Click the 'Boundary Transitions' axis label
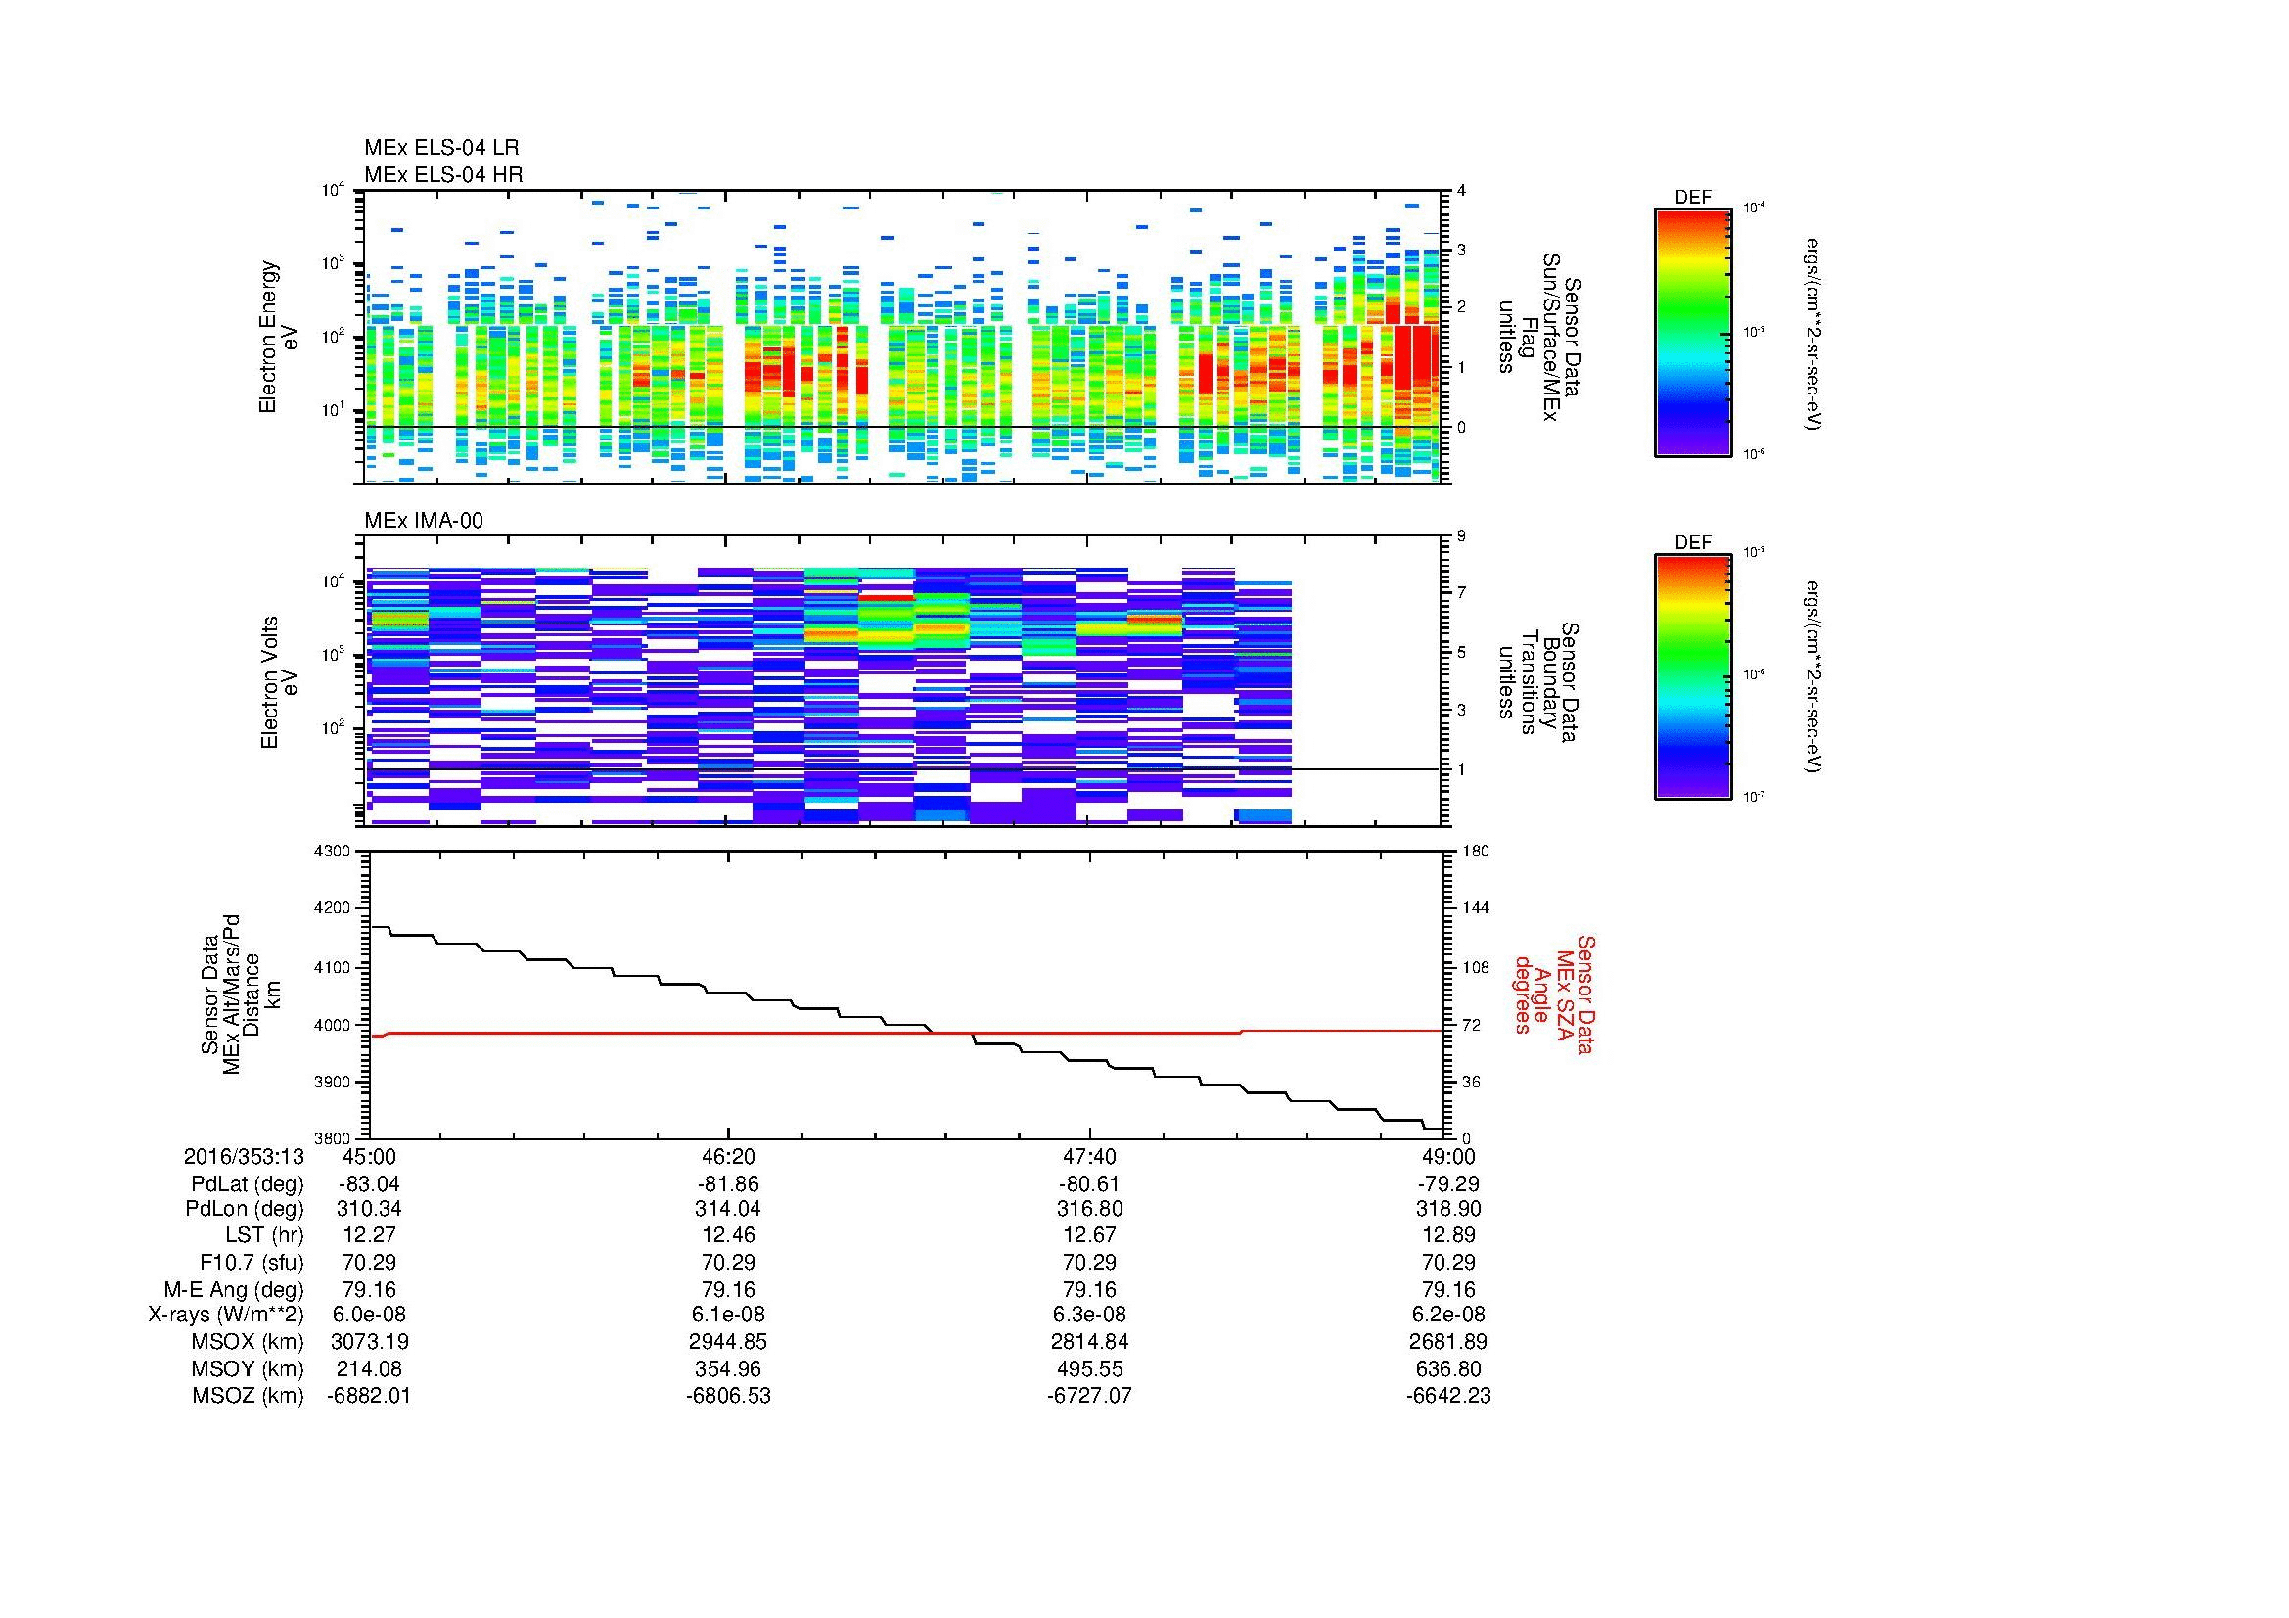Image resolution: width=2289 pixels, height=1618 pixels. point(1539,682)
